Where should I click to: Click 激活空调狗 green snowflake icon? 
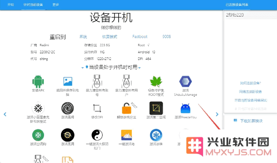click(x=38, y=135)
